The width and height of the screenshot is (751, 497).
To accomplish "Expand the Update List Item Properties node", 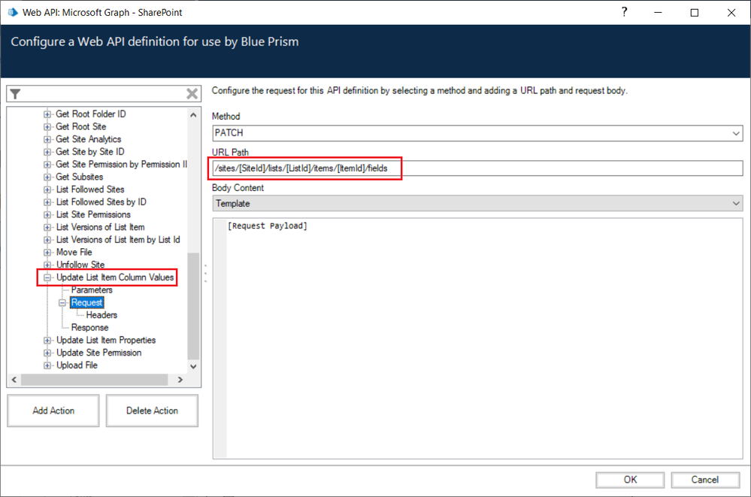I will coord(47,341).
